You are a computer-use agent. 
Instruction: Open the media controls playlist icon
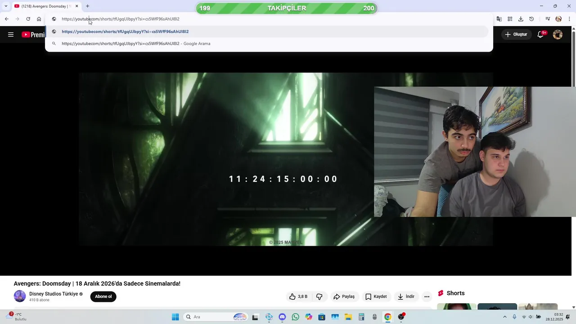click(x=548, y=19)
